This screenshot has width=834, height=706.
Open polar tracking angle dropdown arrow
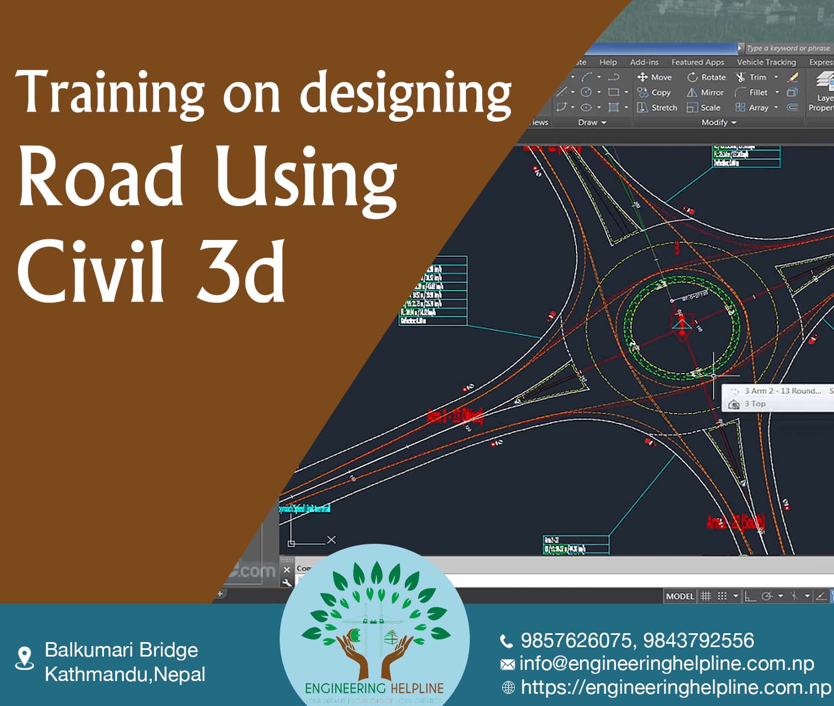[781, 596]
